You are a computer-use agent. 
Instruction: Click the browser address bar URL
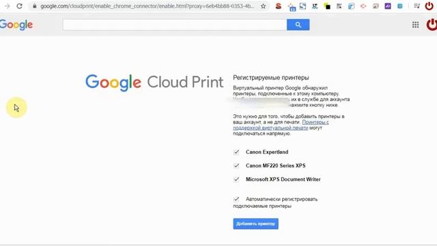tap(147, 6)
